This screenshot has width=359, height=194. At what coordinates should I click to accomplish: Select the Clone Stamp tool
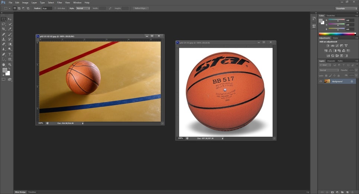tap(4, 39)
